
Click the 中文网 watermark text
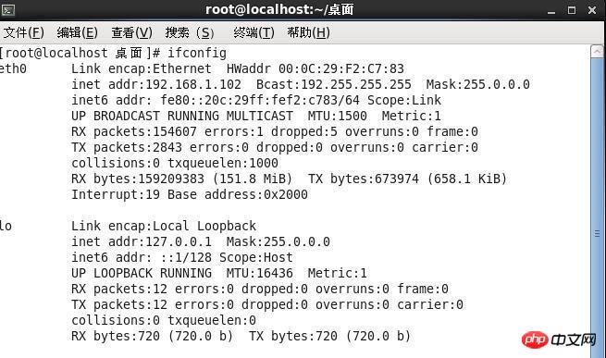[573, 340]
